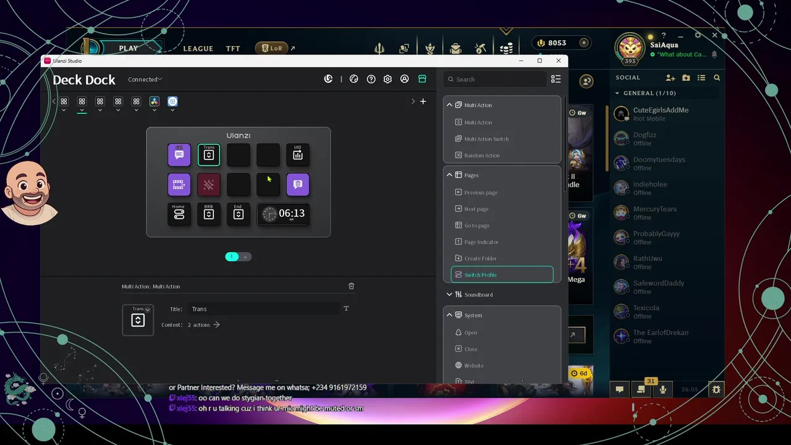
Task: Click new folder icon in League Social panel
Action: tap(686, 78)
